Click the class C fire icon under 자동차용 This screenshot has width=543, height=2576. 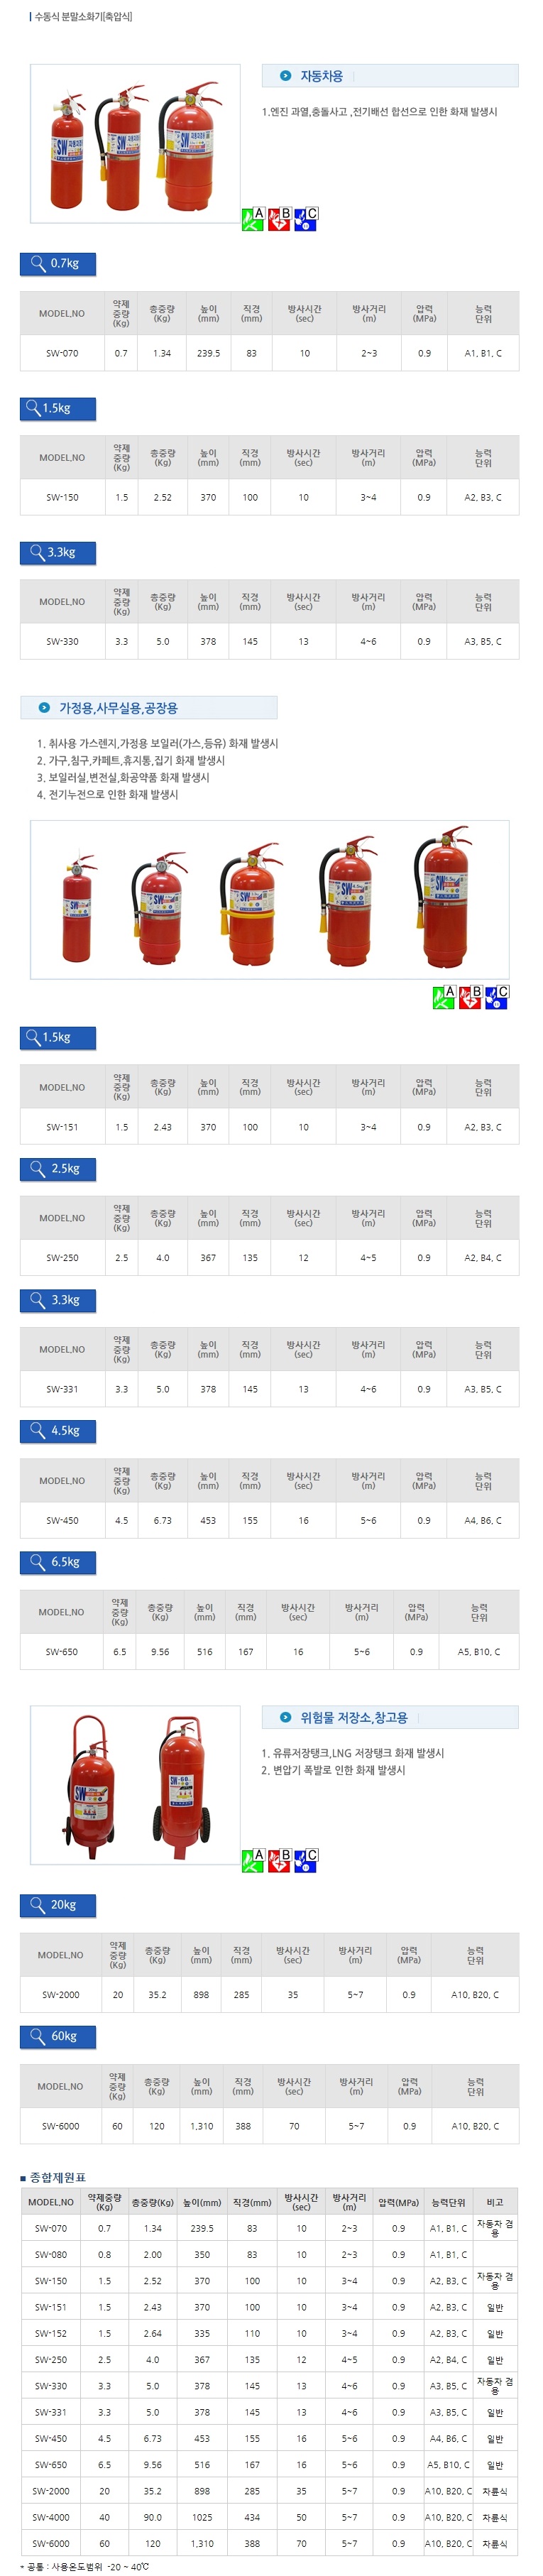point(306,219)
